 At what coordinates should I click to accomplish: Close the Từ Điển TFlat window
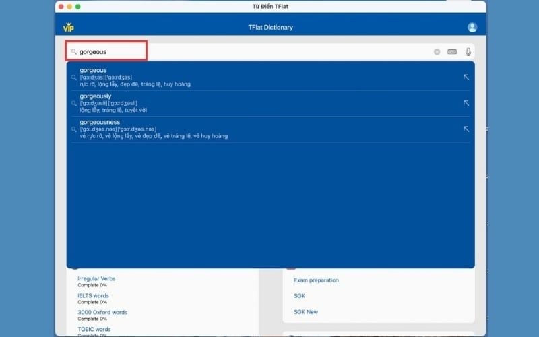point(61,7)
